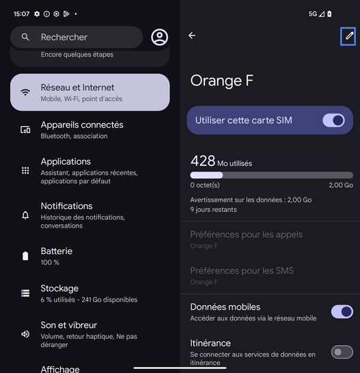Tap the pencil edit icon

point(348,36)
